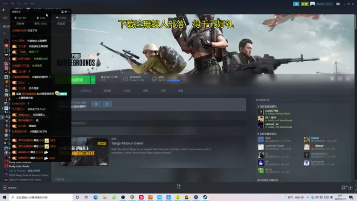
Task: Switch to the first overlay tab
Action: (20, 24)
